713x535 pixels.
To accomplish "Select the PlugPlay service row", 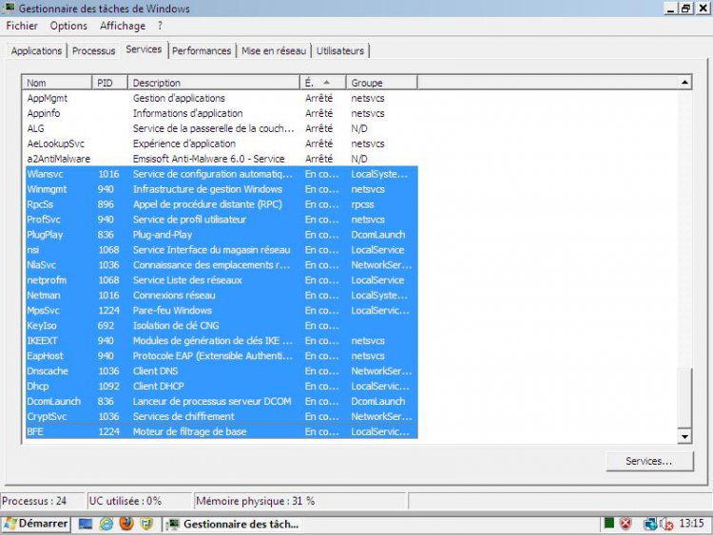I will tap(221, 235).
